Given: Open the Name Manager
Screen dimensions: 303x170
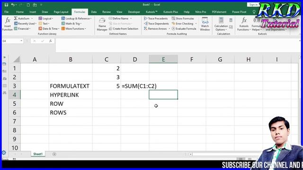Looking at the screenshot, I should (102, 24).
